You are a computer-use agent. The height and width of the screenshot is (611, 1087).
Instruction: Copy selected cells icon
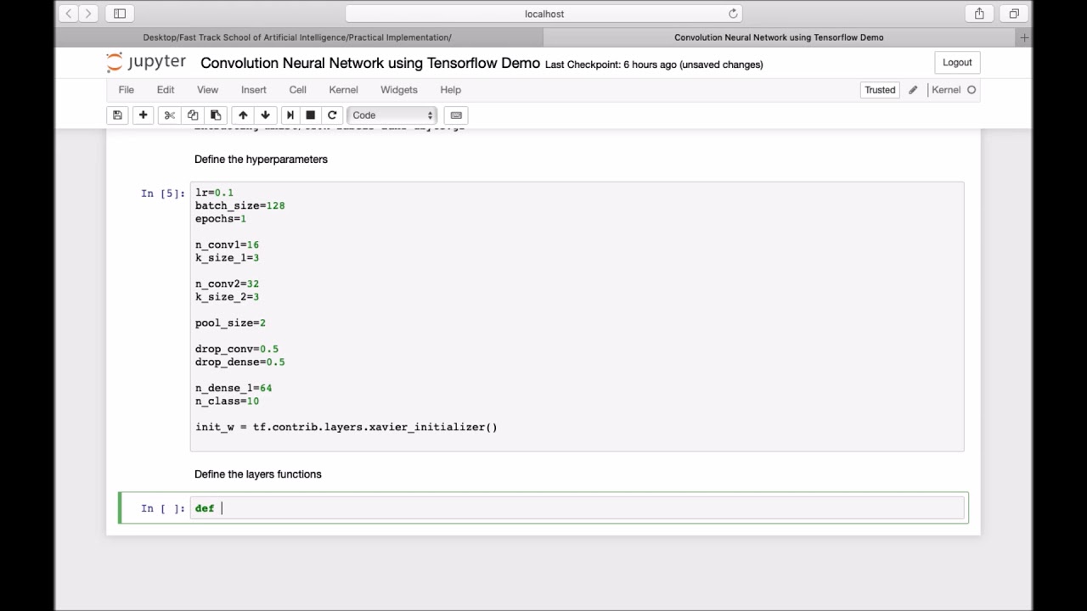(x=193, y=115)
